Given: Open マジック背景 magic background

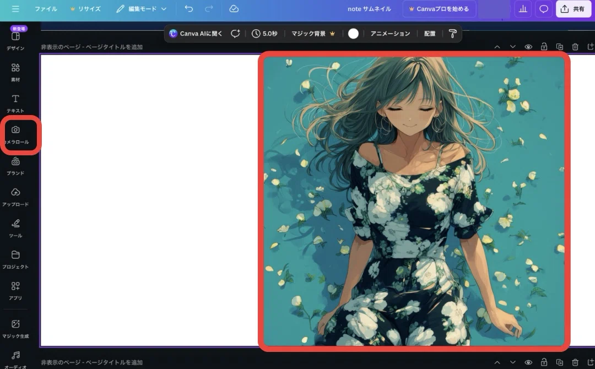Looking at the screenshot, I should point(313,34).
